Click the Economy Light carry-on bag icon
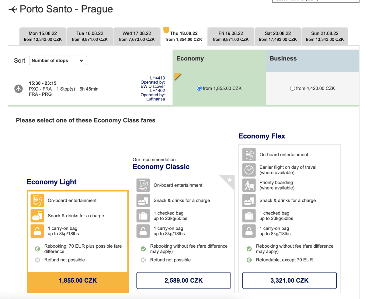Screen dimensions: 365x299 click(x=37, y=231)
